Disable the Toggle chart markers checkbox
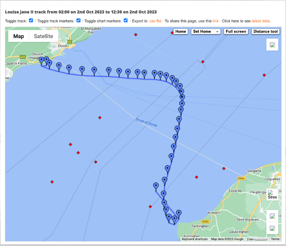The image size is (286, 246). [x=126, y=20]
